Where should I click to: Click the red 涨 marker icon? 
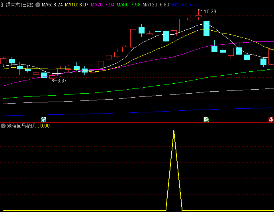point(271,119)
